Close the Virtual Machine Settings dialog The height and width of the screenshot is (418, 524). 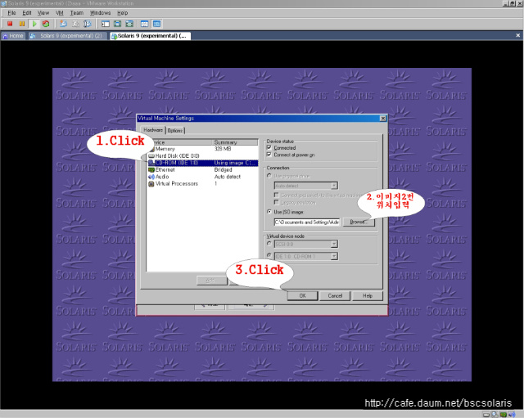click(383, 118)
